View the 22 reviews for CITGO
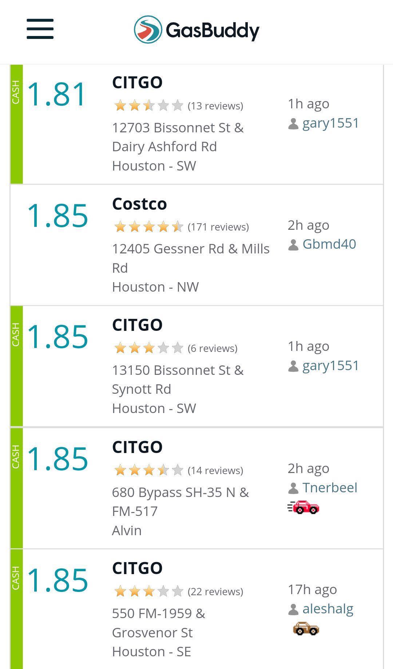 215,592
